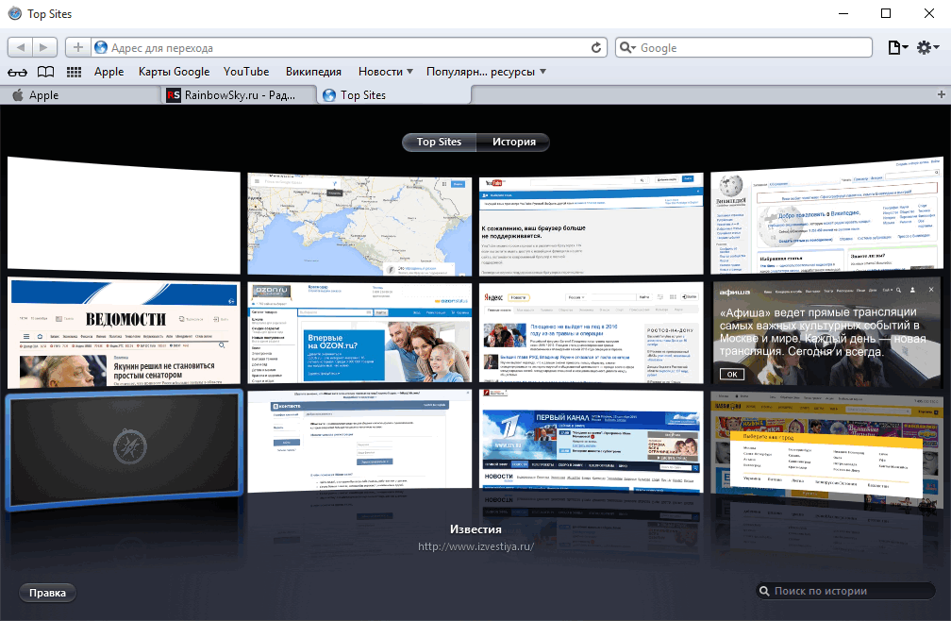Open the Apple bookmark
The height and width of the screenshot is (621, 951).
pos(108,72)
